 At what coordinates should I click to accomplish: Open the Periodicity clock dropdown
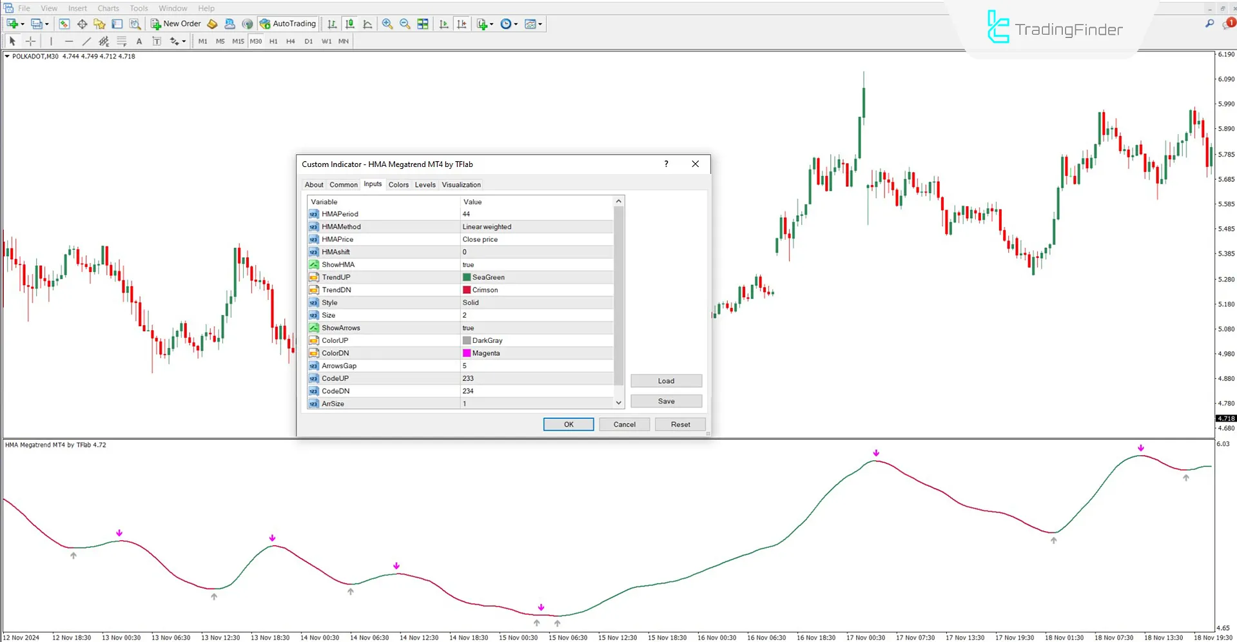click(509, 24)
